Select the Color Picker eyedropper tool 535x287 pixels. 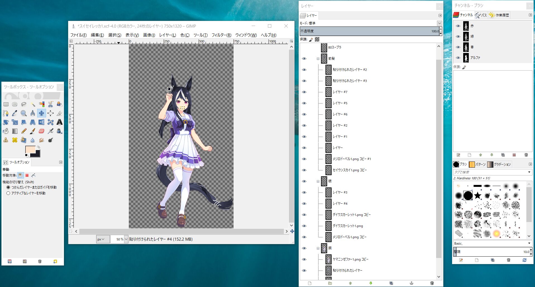15,113
